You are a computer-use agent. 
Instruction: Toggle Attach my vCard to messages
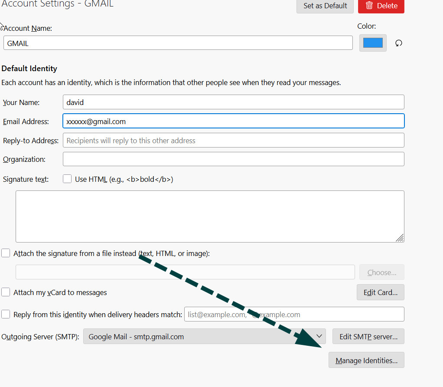click(x=6, y=292)
